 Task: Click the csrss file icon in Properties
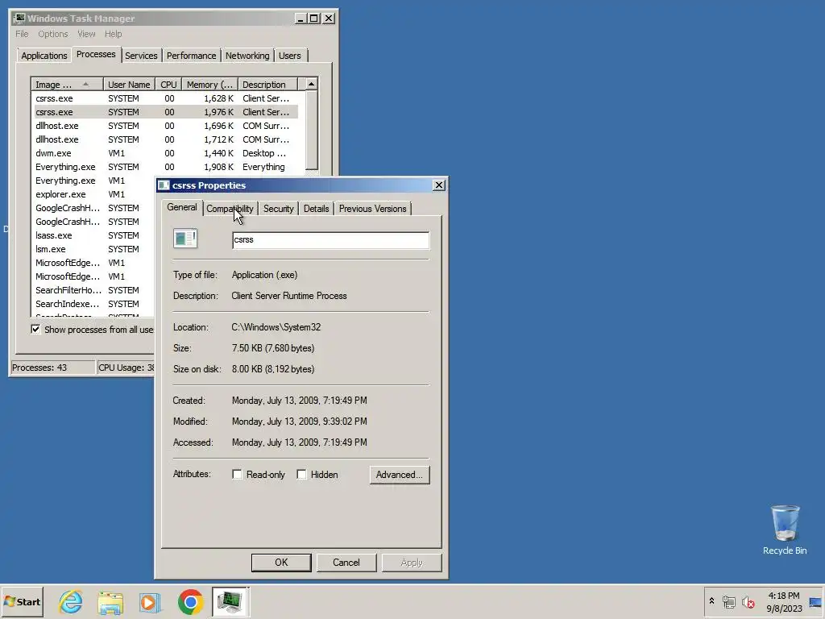(x=185, y=239)
